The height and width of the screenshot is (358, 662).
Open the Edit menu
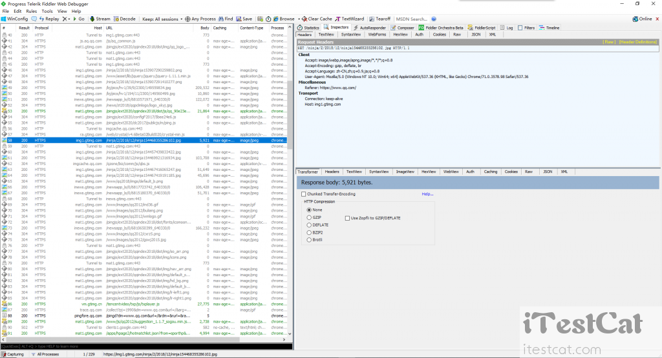[x=17, y=12]
